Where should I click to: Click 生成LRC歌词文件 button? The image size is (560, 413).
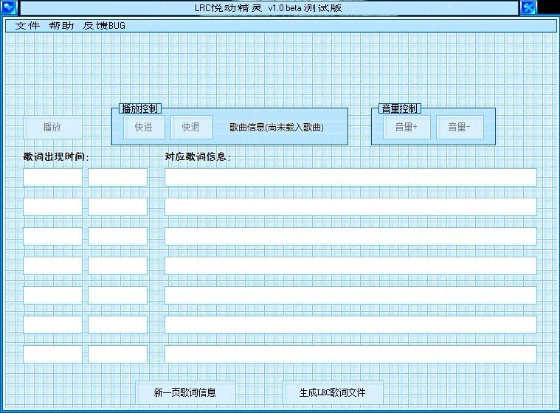[x=333, y=392]
